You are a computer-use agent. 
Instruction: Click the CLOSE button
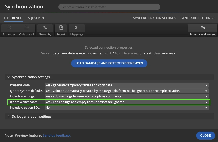coord(206,136)
